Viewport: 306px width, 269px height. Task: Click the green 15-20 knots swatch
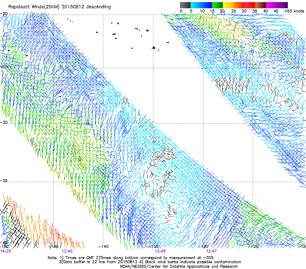pos(218,5)
